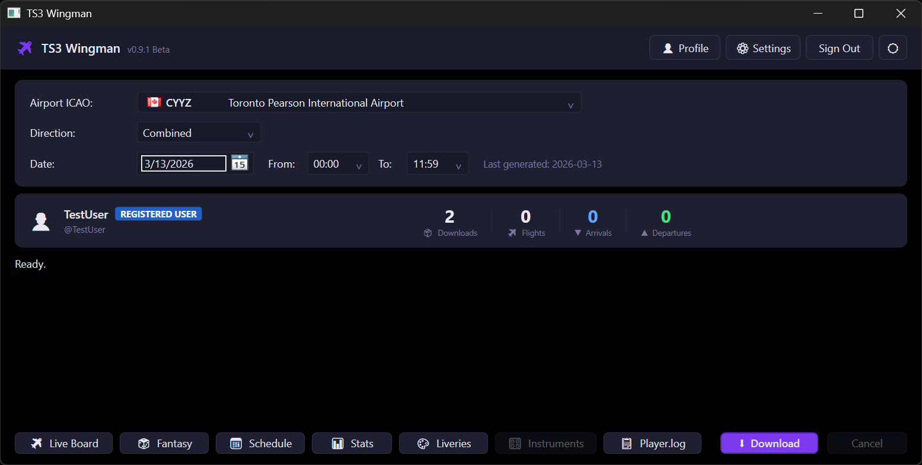Click the purple airplane app logo
Image resolution: width=922 pixels, height=465 pixels.
pyautogui.click(x=25, y=48)
